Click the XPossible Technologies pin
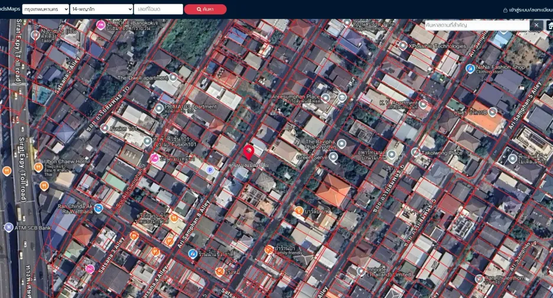The image size is (553, 298). click(x=403, y=45)
